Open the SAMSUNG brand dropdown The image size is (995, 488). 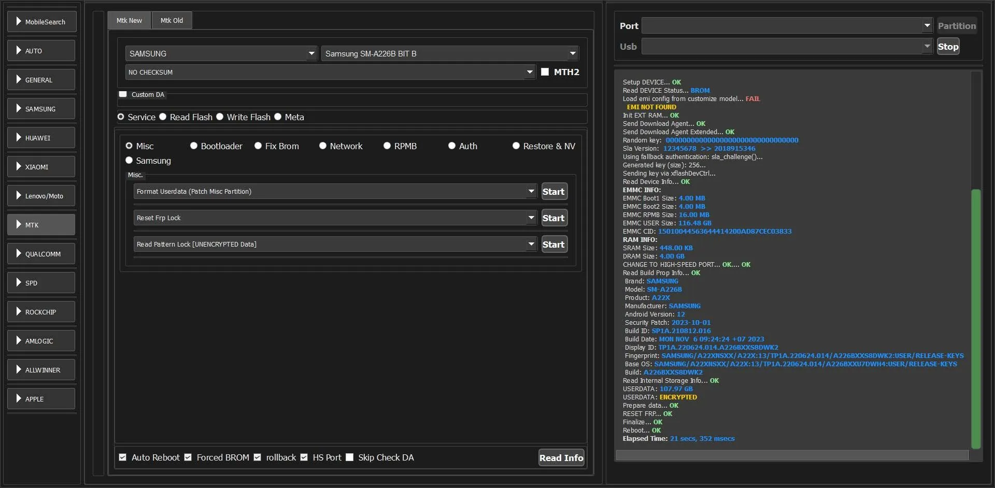coord(221,53)
